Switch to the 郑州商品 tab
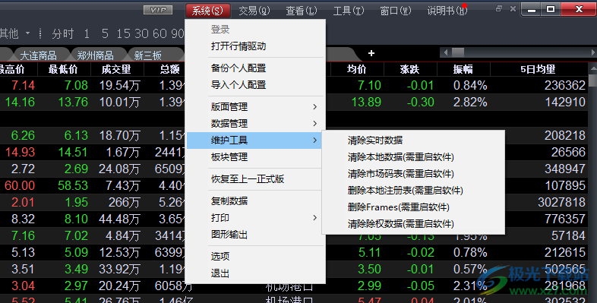 pos(95,55)
